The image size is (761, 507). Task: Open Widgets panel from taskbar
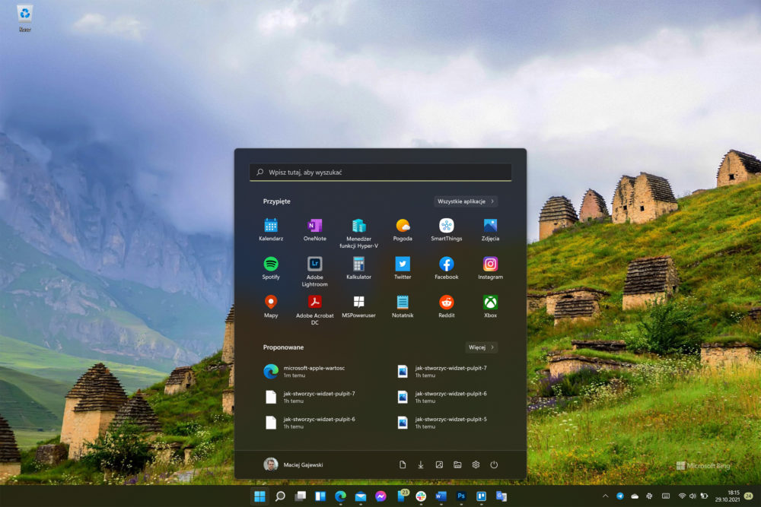320,496
